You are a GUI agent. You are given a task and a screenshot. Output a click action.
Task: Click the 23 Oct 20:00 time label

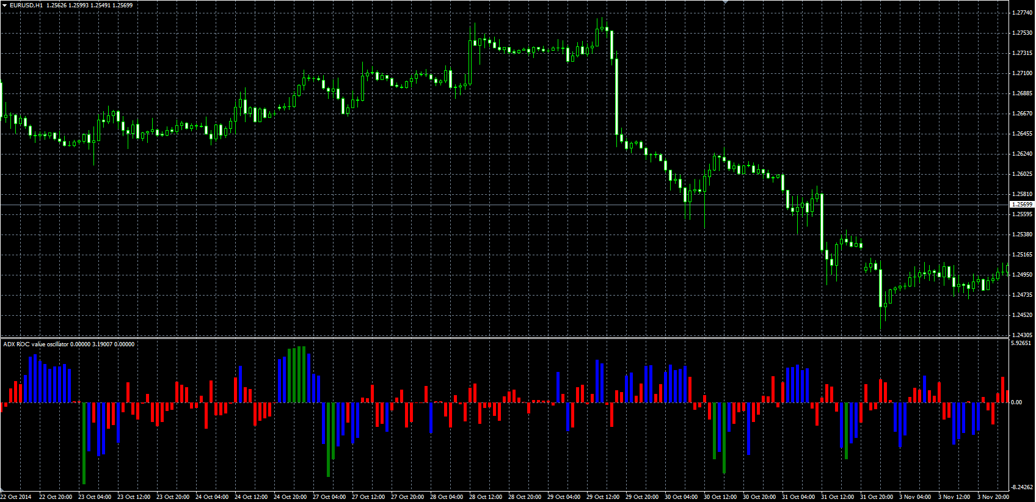(173, 497)
